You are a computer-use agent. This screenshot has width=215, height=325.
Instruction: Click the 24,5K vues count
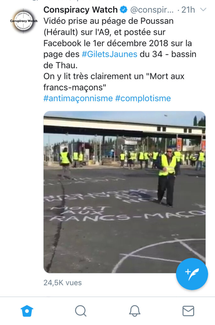pos(63,283)
